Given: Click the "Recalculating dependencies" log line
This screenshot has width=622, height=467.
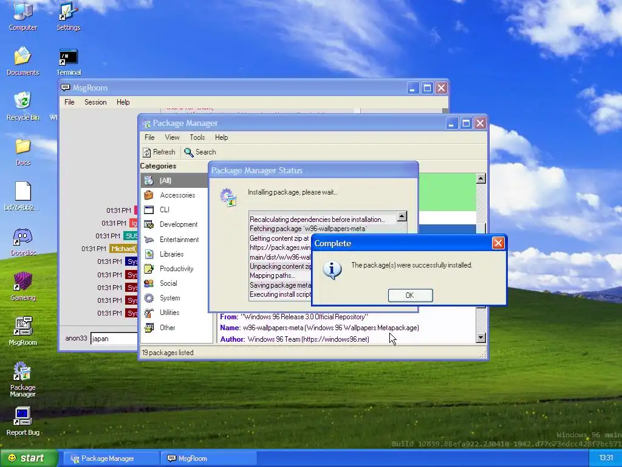Looking at the screenshot, I should pos(317,220).
